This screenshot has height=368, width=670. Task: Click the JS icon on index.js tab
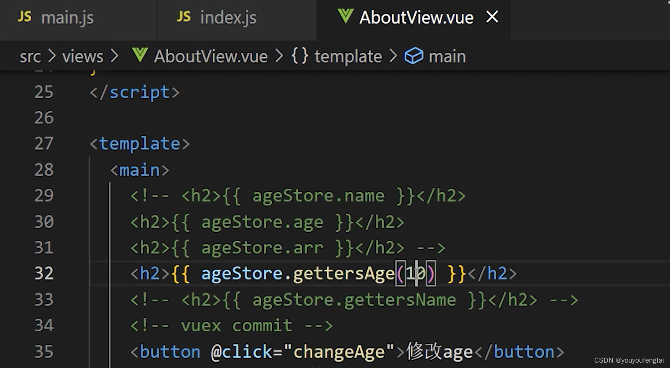(x=184, y=17)
